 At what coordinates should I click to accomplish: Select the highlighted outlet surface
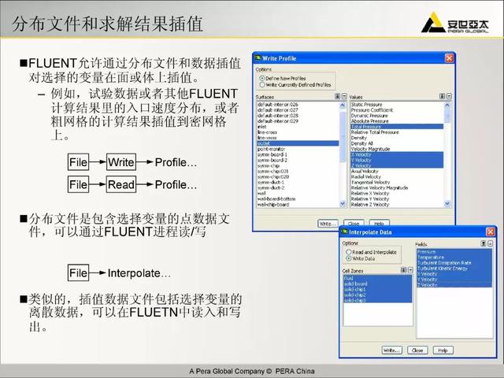[298, 143]
